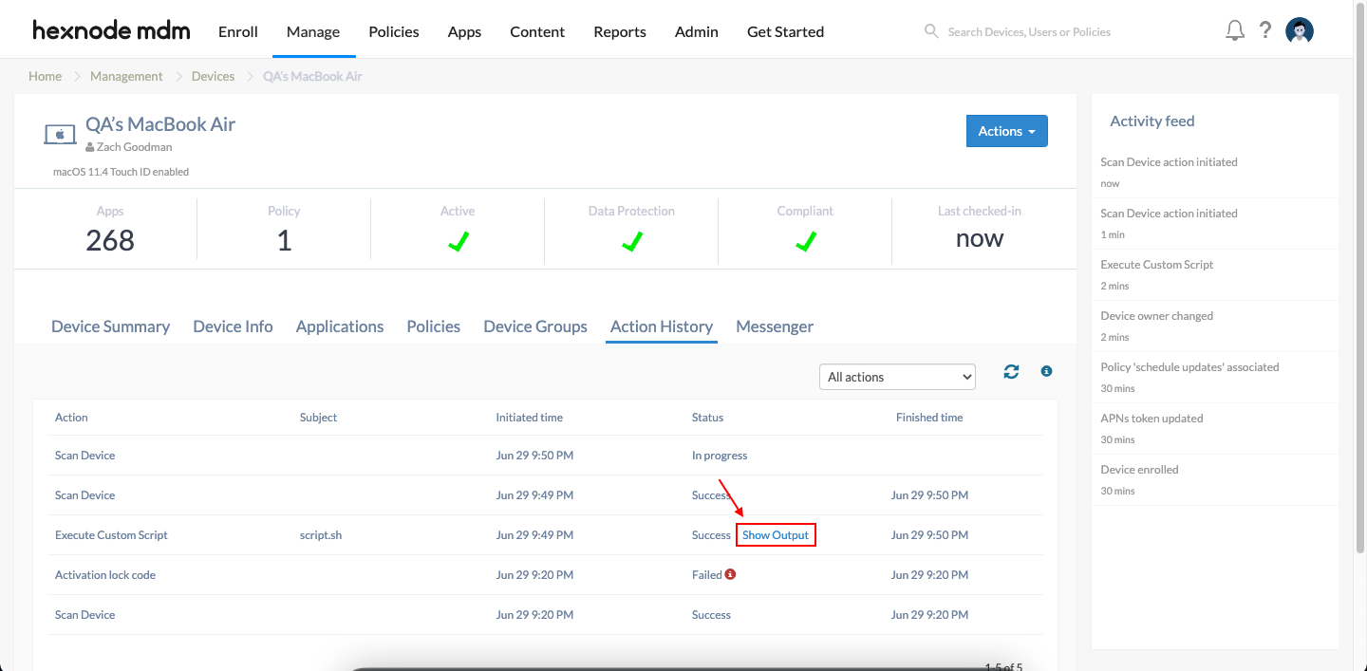
Task: Click the Action column header
Action: click(71, 418)
